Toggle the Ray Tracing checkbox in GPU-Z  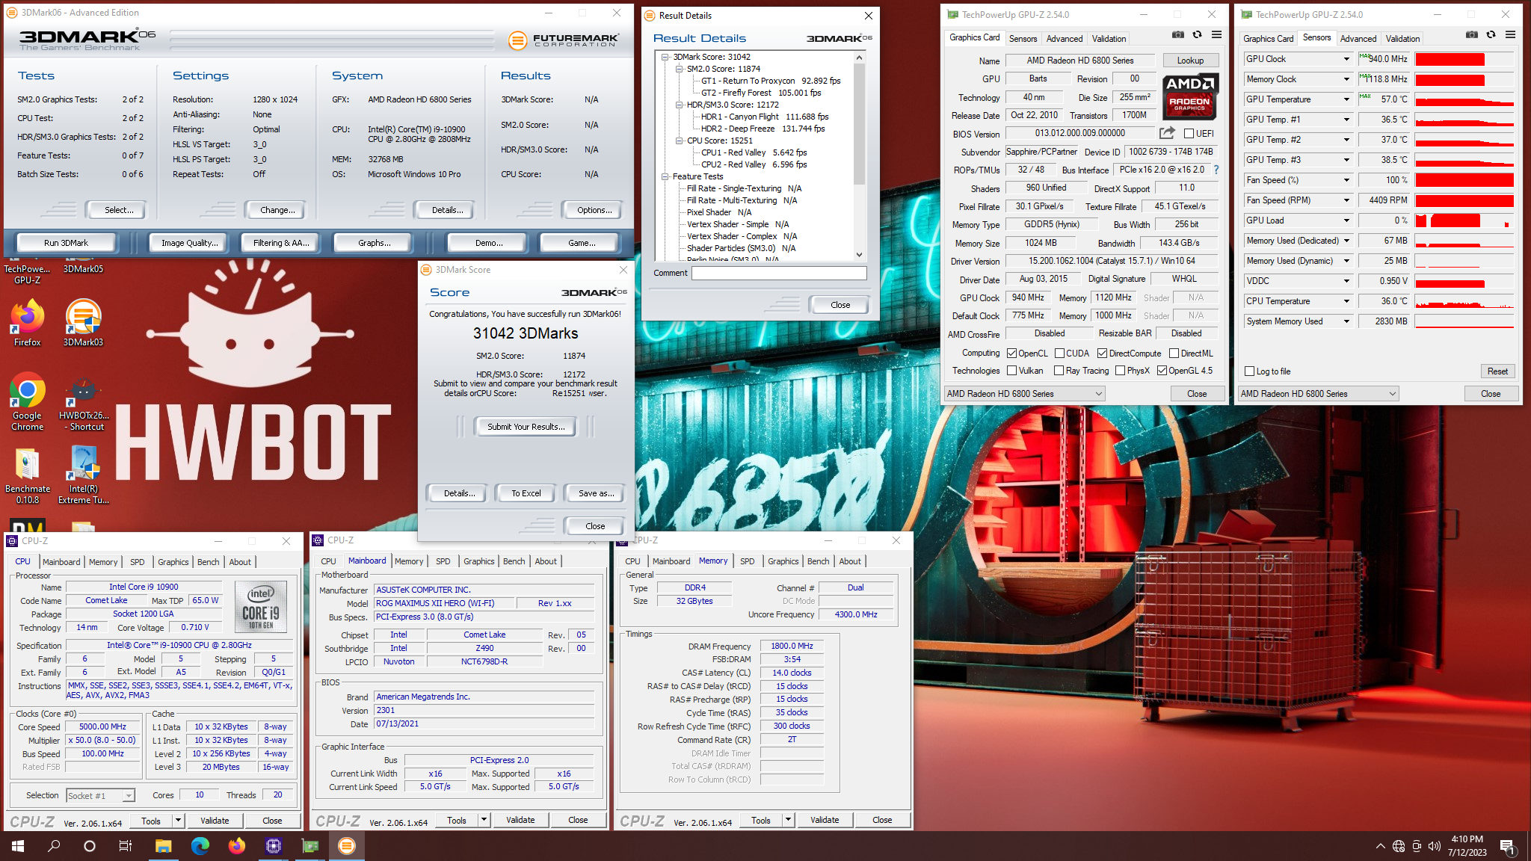click(x=1059, y=371)
